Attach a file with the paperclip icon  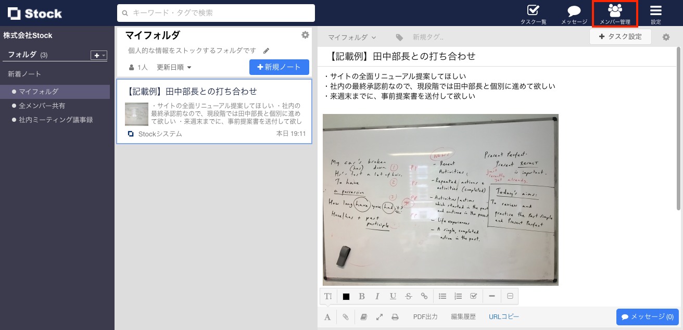pyautogui.click(x=345, y=316)
